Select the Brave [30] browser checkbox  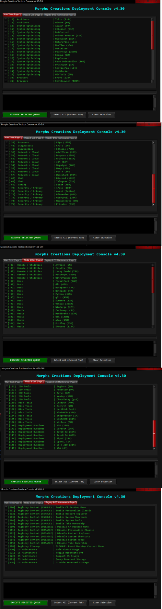pos(6,78)
